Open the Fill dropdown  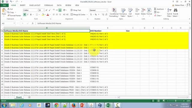[x=157, y=12]
